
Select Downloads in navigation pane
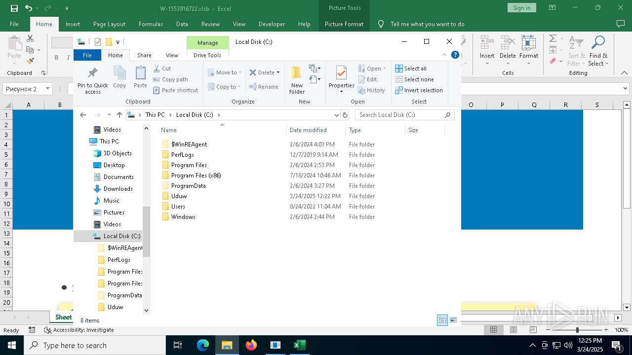coord(118,189)
